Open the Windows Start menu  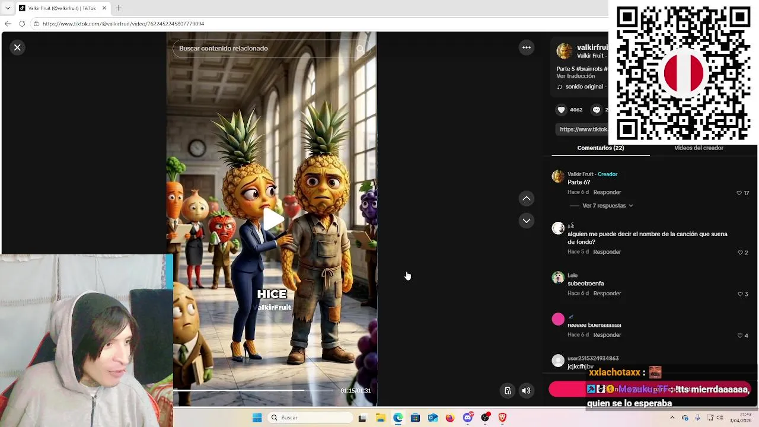tap(257, 418)
